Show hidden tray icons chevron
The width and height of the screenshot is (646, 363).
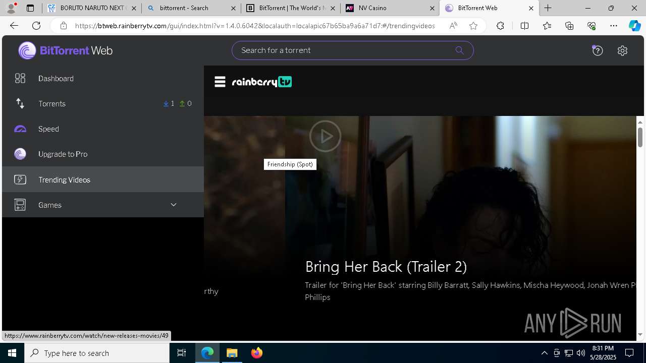click(x=544, y=353)
